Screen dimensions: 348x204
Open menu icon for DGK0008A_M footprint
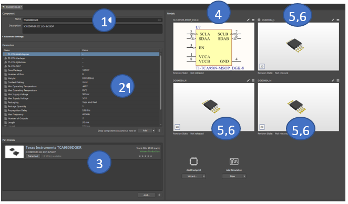(x=338, y=80)
